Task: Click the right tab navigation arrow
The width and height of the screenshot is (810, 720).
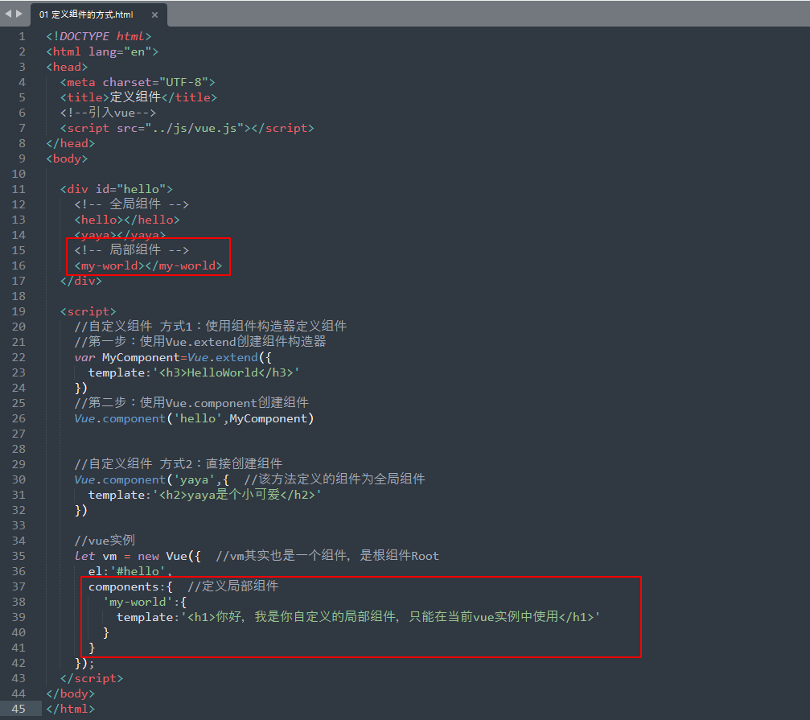Action: pyautogui.click(x=19, y=14)
